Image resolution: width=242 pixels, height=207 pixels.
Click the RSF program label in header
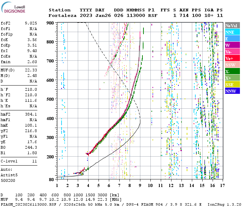click(x=153, y=16)
